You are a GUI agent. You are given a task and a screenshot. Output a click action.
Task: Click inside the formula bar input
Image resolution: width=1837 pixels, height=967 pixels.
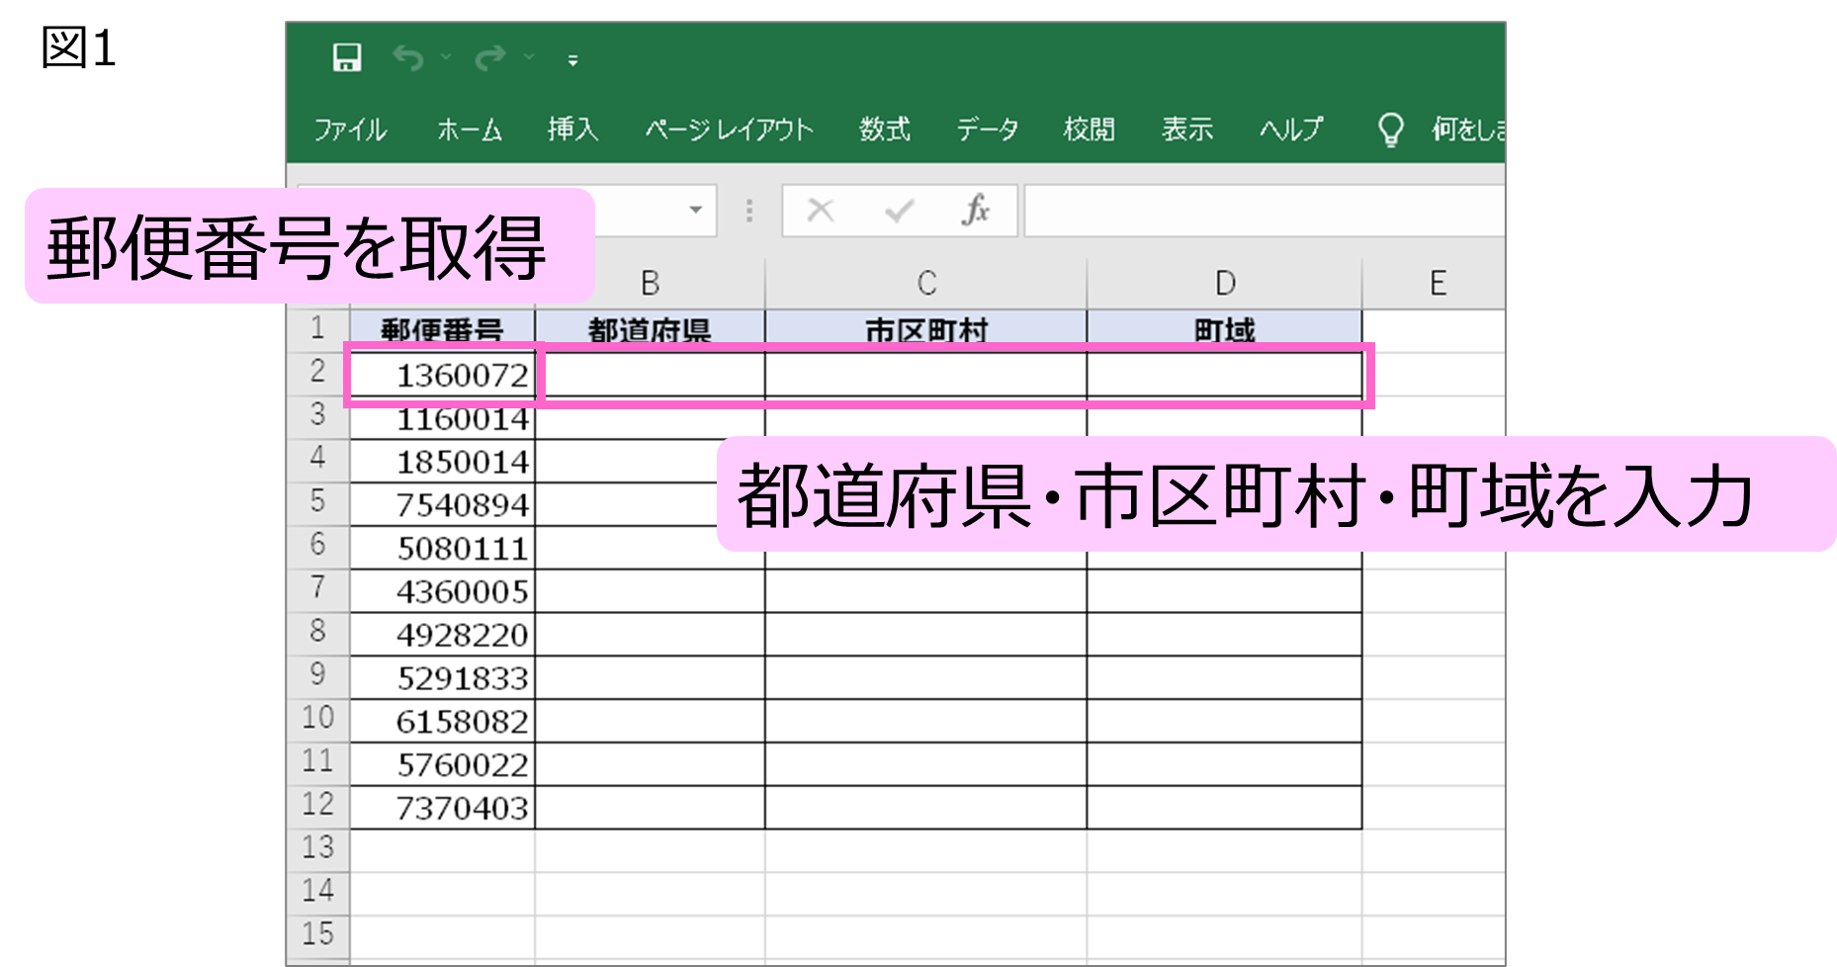tap(1264, 210)
